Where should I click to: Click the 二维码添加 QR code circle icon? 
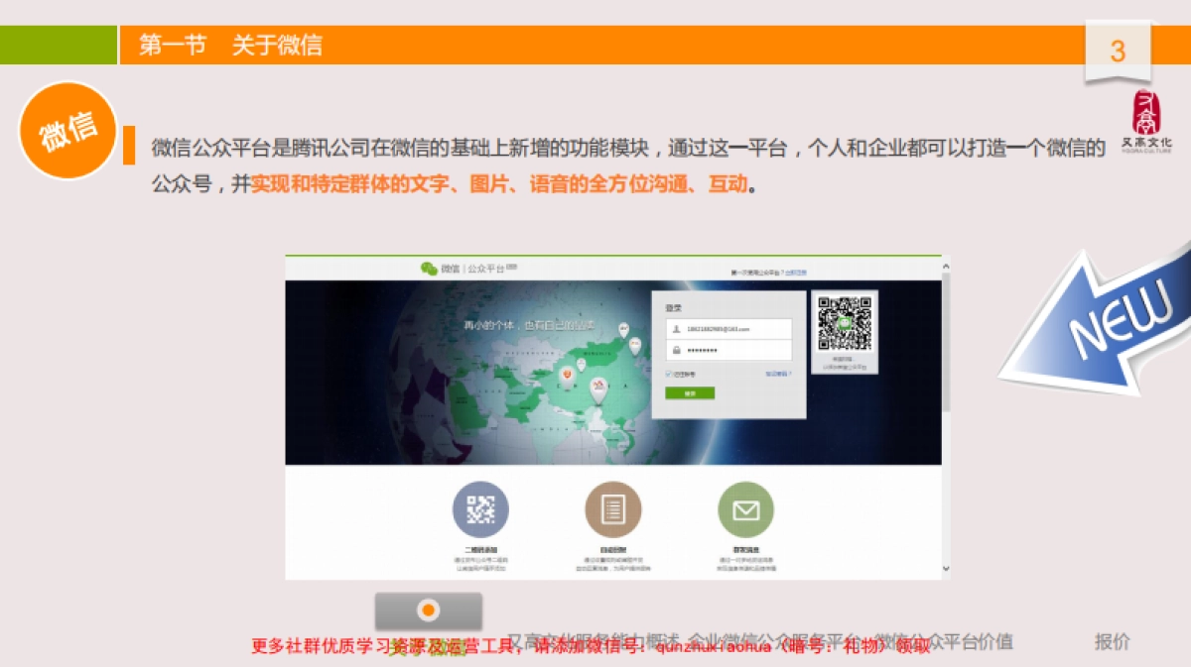[x=481, y=508]
